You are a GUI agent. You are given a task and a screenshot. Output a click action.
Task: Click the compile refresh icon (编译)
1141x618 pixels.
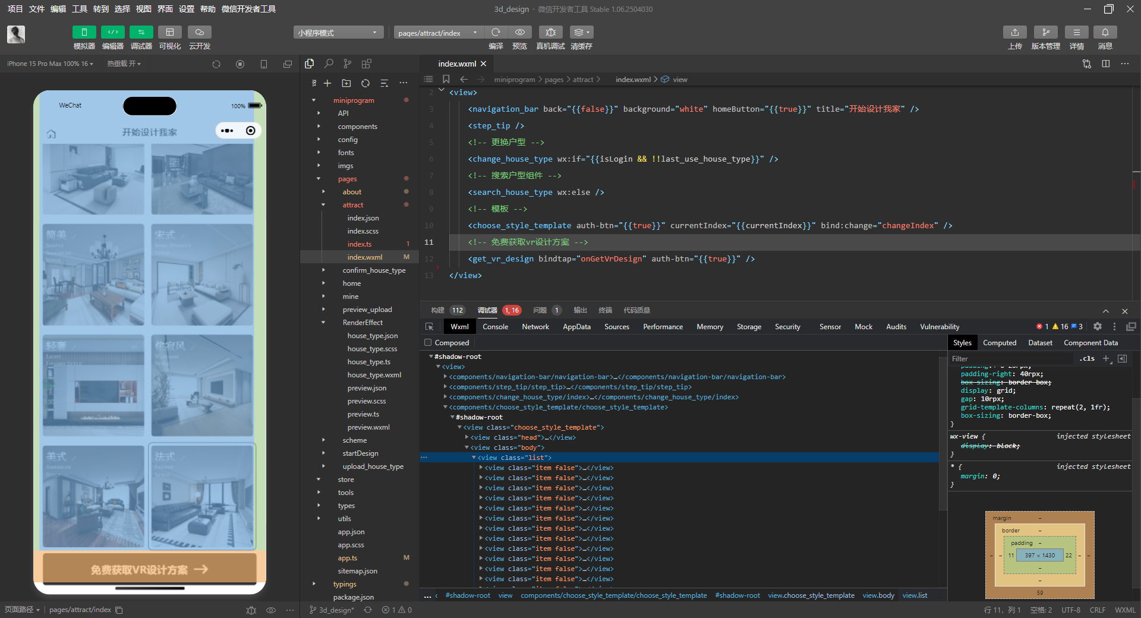[x=496, y=33]
